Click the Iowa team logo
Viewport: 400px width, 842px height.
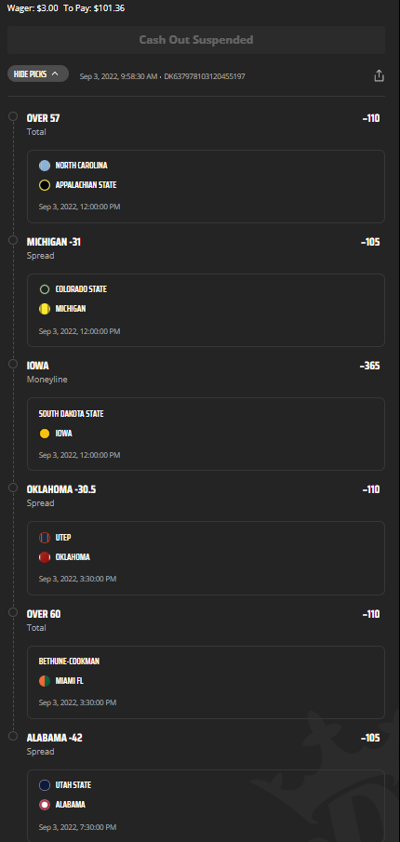[45, 434]
